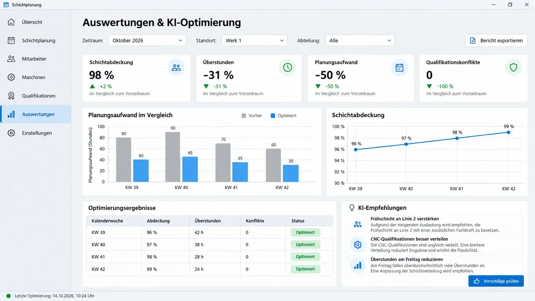Click the shield icon on Qualifikationskonflikte card
Viewport: 535px width, 301px height.
(x=513, y=68)
